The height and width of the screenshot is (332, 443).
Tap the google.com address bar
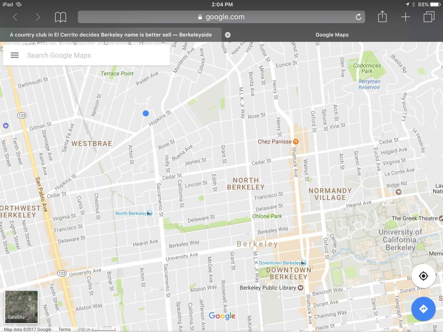coord(221,17)
